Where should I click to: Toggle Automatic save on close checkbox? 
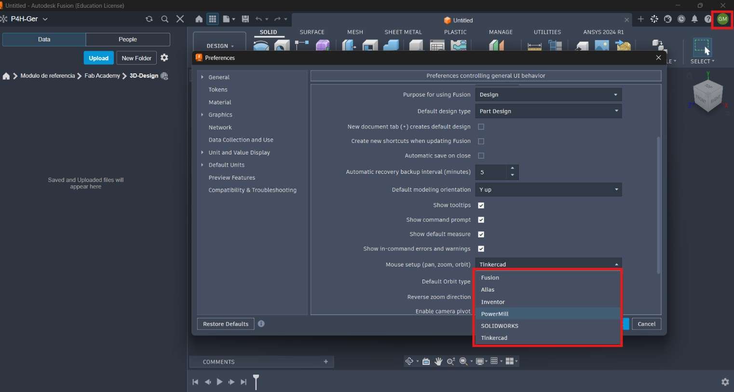coord(481,155)
